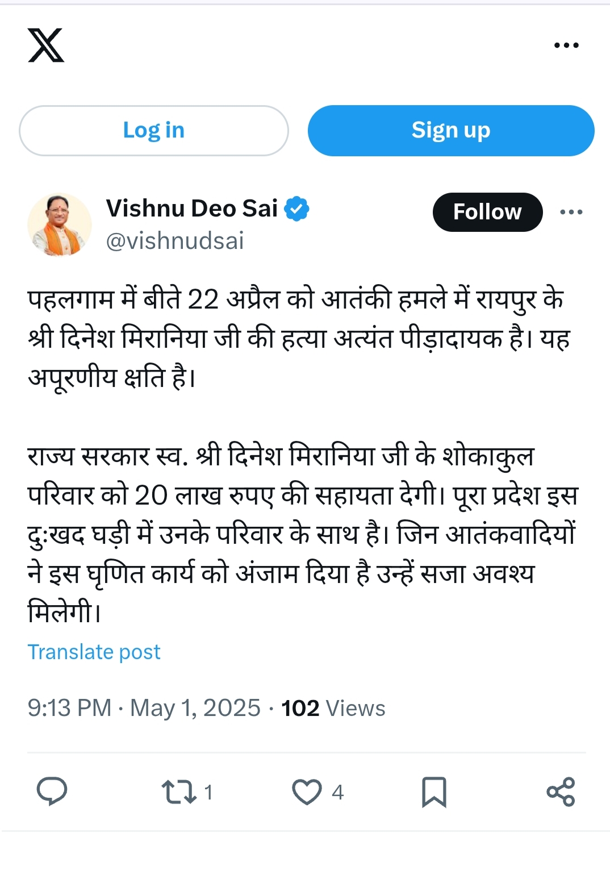Click the paragraph mentioning 20 लाख रुपए
The height and width of the screenshot is (883, 610).
[x=301, y=534]
